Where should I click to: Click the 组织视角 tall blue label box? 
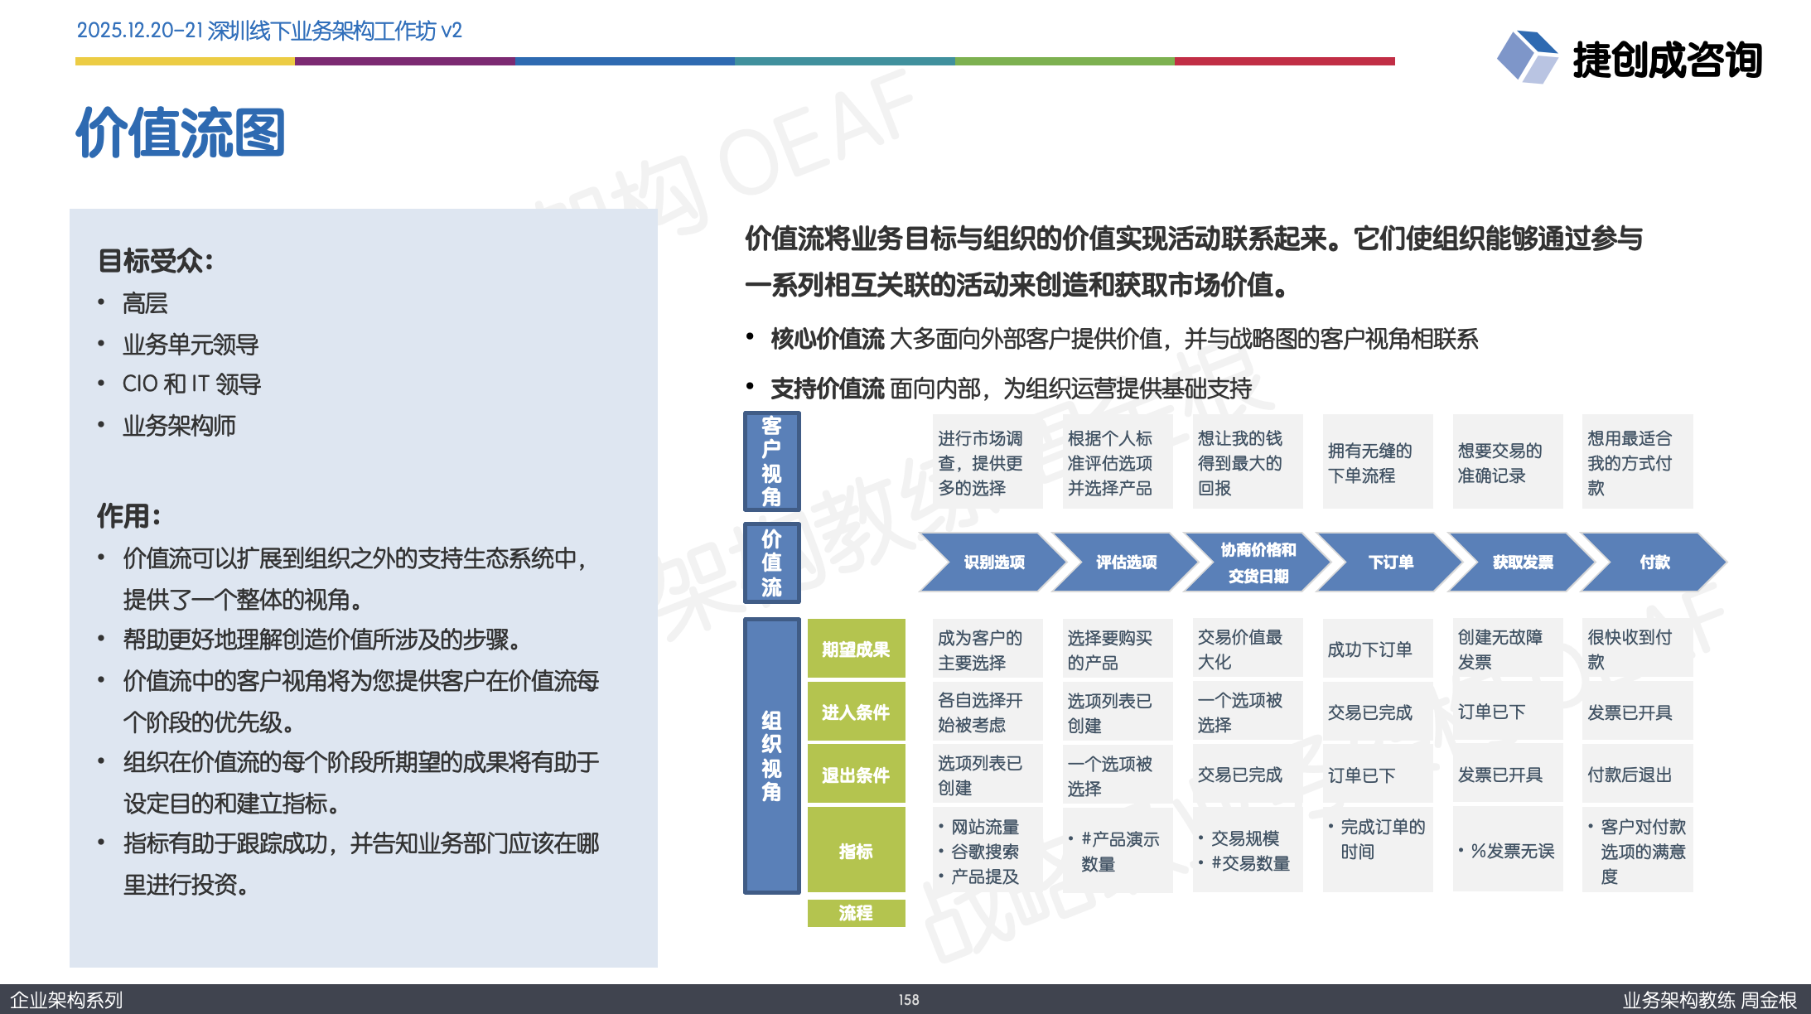click(771, 756)
